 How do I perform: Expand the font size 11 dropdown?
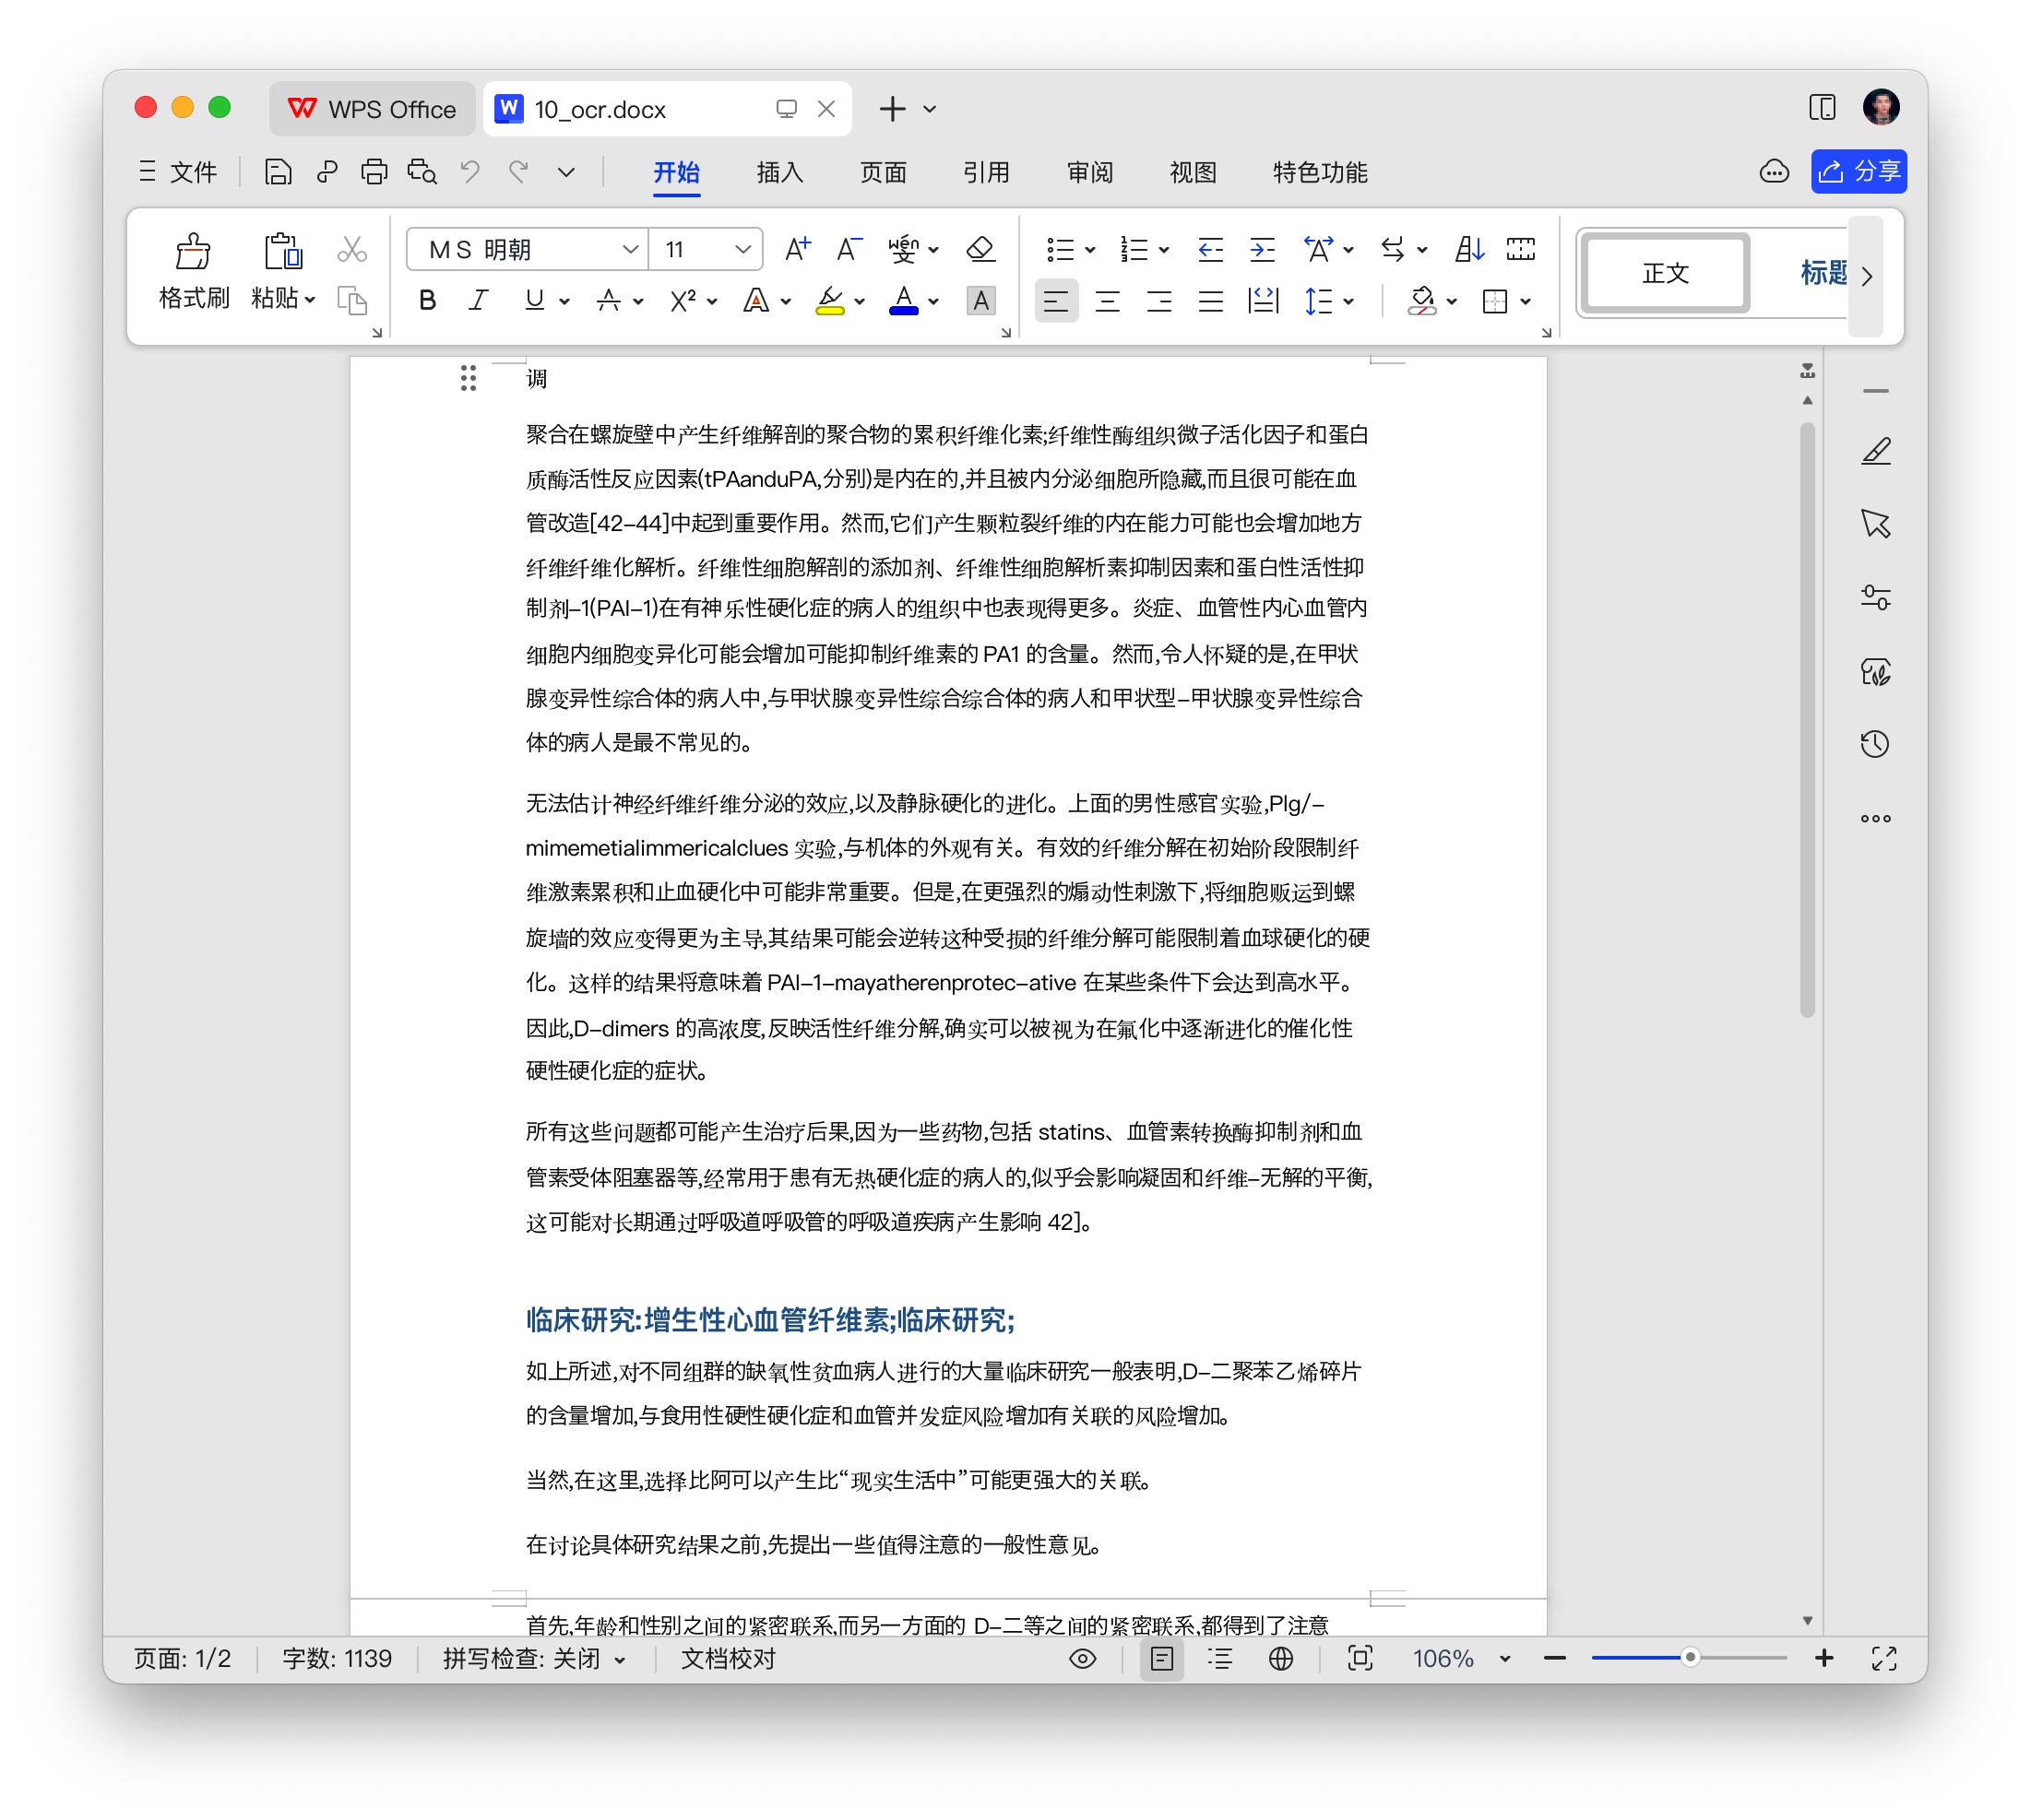coord(742,249)
